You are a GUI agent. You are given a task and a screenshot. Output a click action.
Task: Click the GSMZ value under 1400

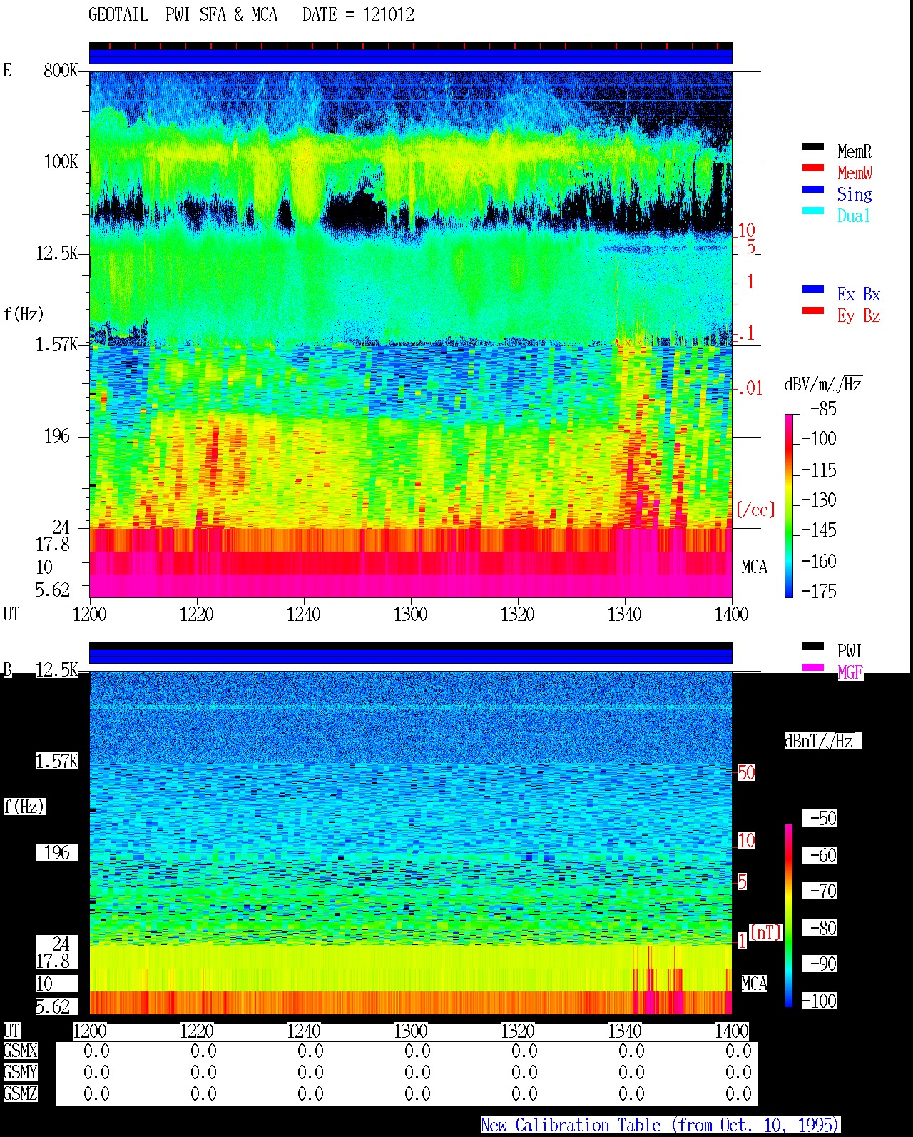(x=738, y=1094)
